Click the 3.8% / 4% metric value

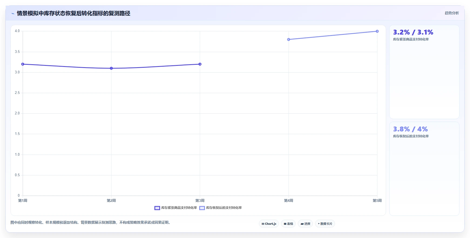(410, 129)
